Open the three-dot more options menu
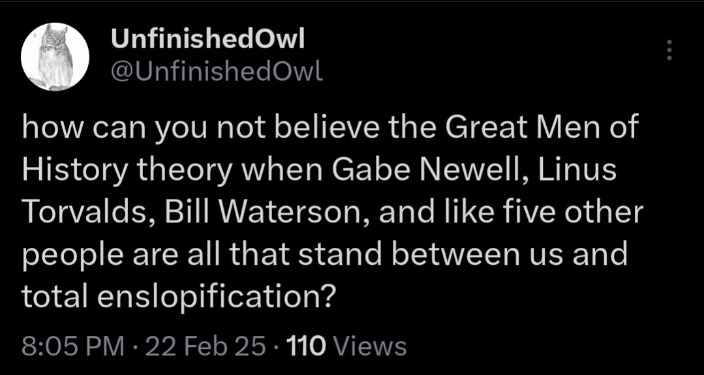Image resolution: width=704 pixels, height=375 pixels. pyautogui.click(x=669, y=50)
